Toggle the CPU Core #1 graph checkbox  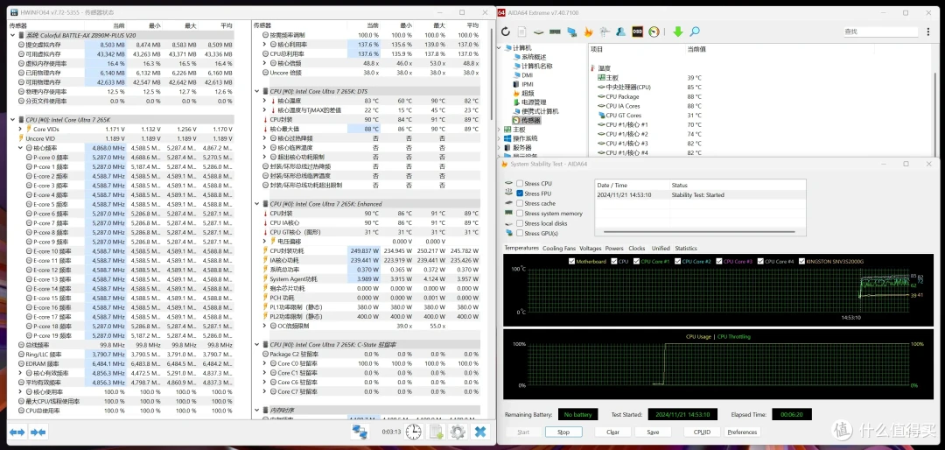(x=636, y=262)
